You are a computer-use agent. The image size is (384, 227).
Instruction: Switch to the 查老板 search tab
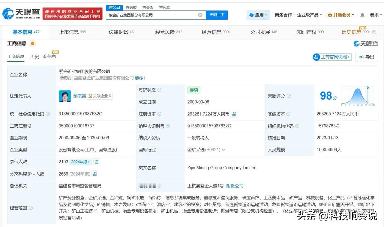131,7
